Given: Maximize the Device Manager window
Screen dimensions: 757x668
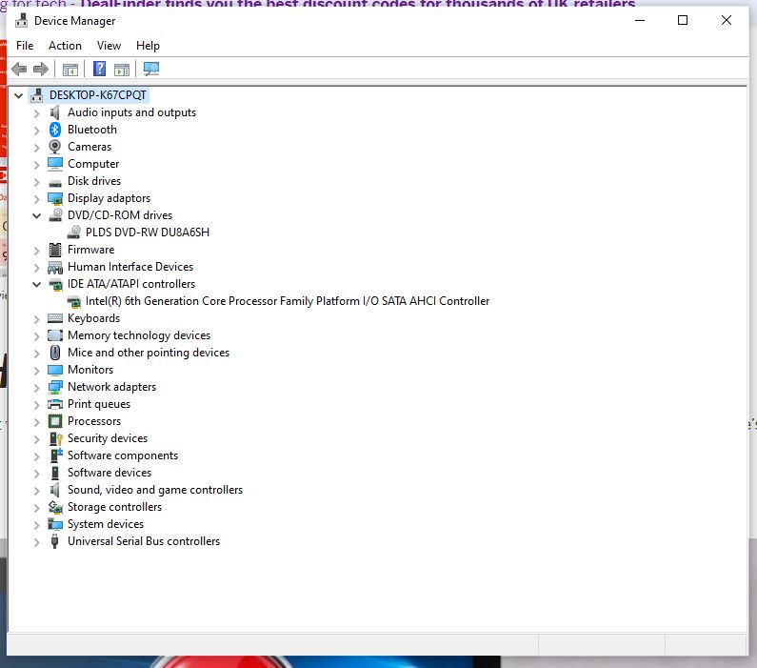Looking at the screenshot, I should 683,20.
